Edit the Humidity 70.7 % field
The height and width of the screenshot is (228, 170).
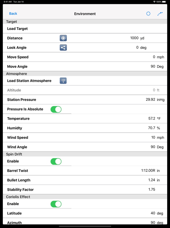coord(151,128)
